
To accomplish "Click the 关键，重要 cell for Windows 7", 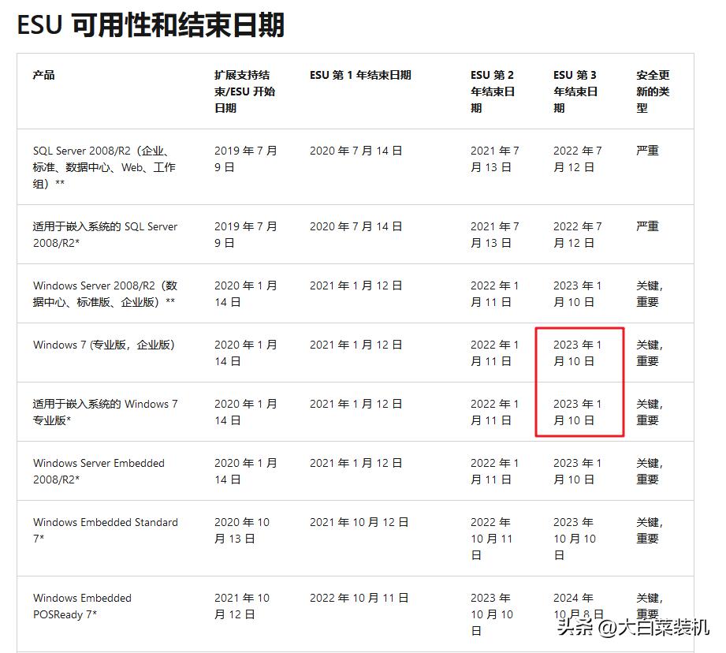I will (x=648, y=353).
